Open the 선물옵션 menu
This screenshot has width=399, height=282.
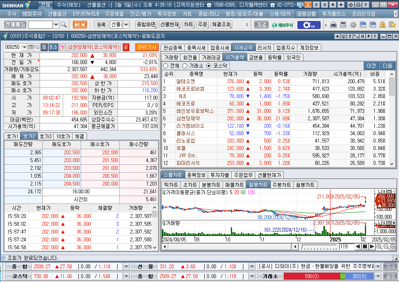pos(57,14)
